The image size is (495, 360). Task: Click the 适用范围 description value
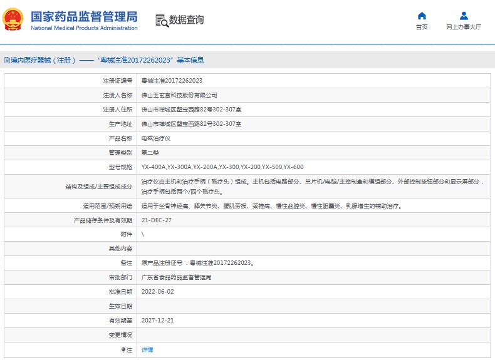click(272, 206)
